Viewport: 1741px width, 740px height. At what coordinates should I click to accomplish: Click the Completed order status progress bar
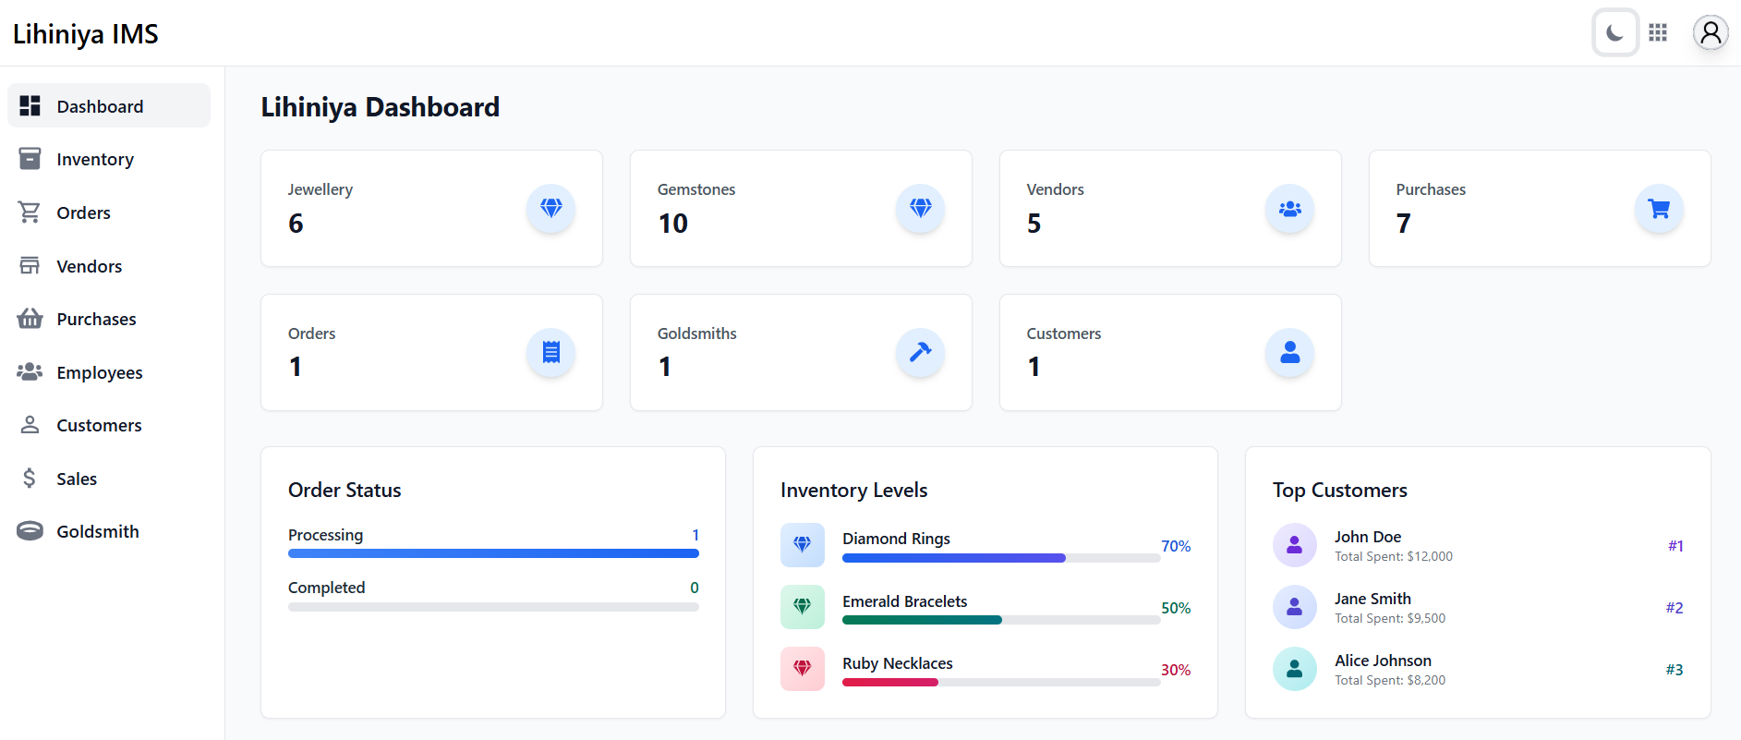pyautogui.click(x=493, y=607)
